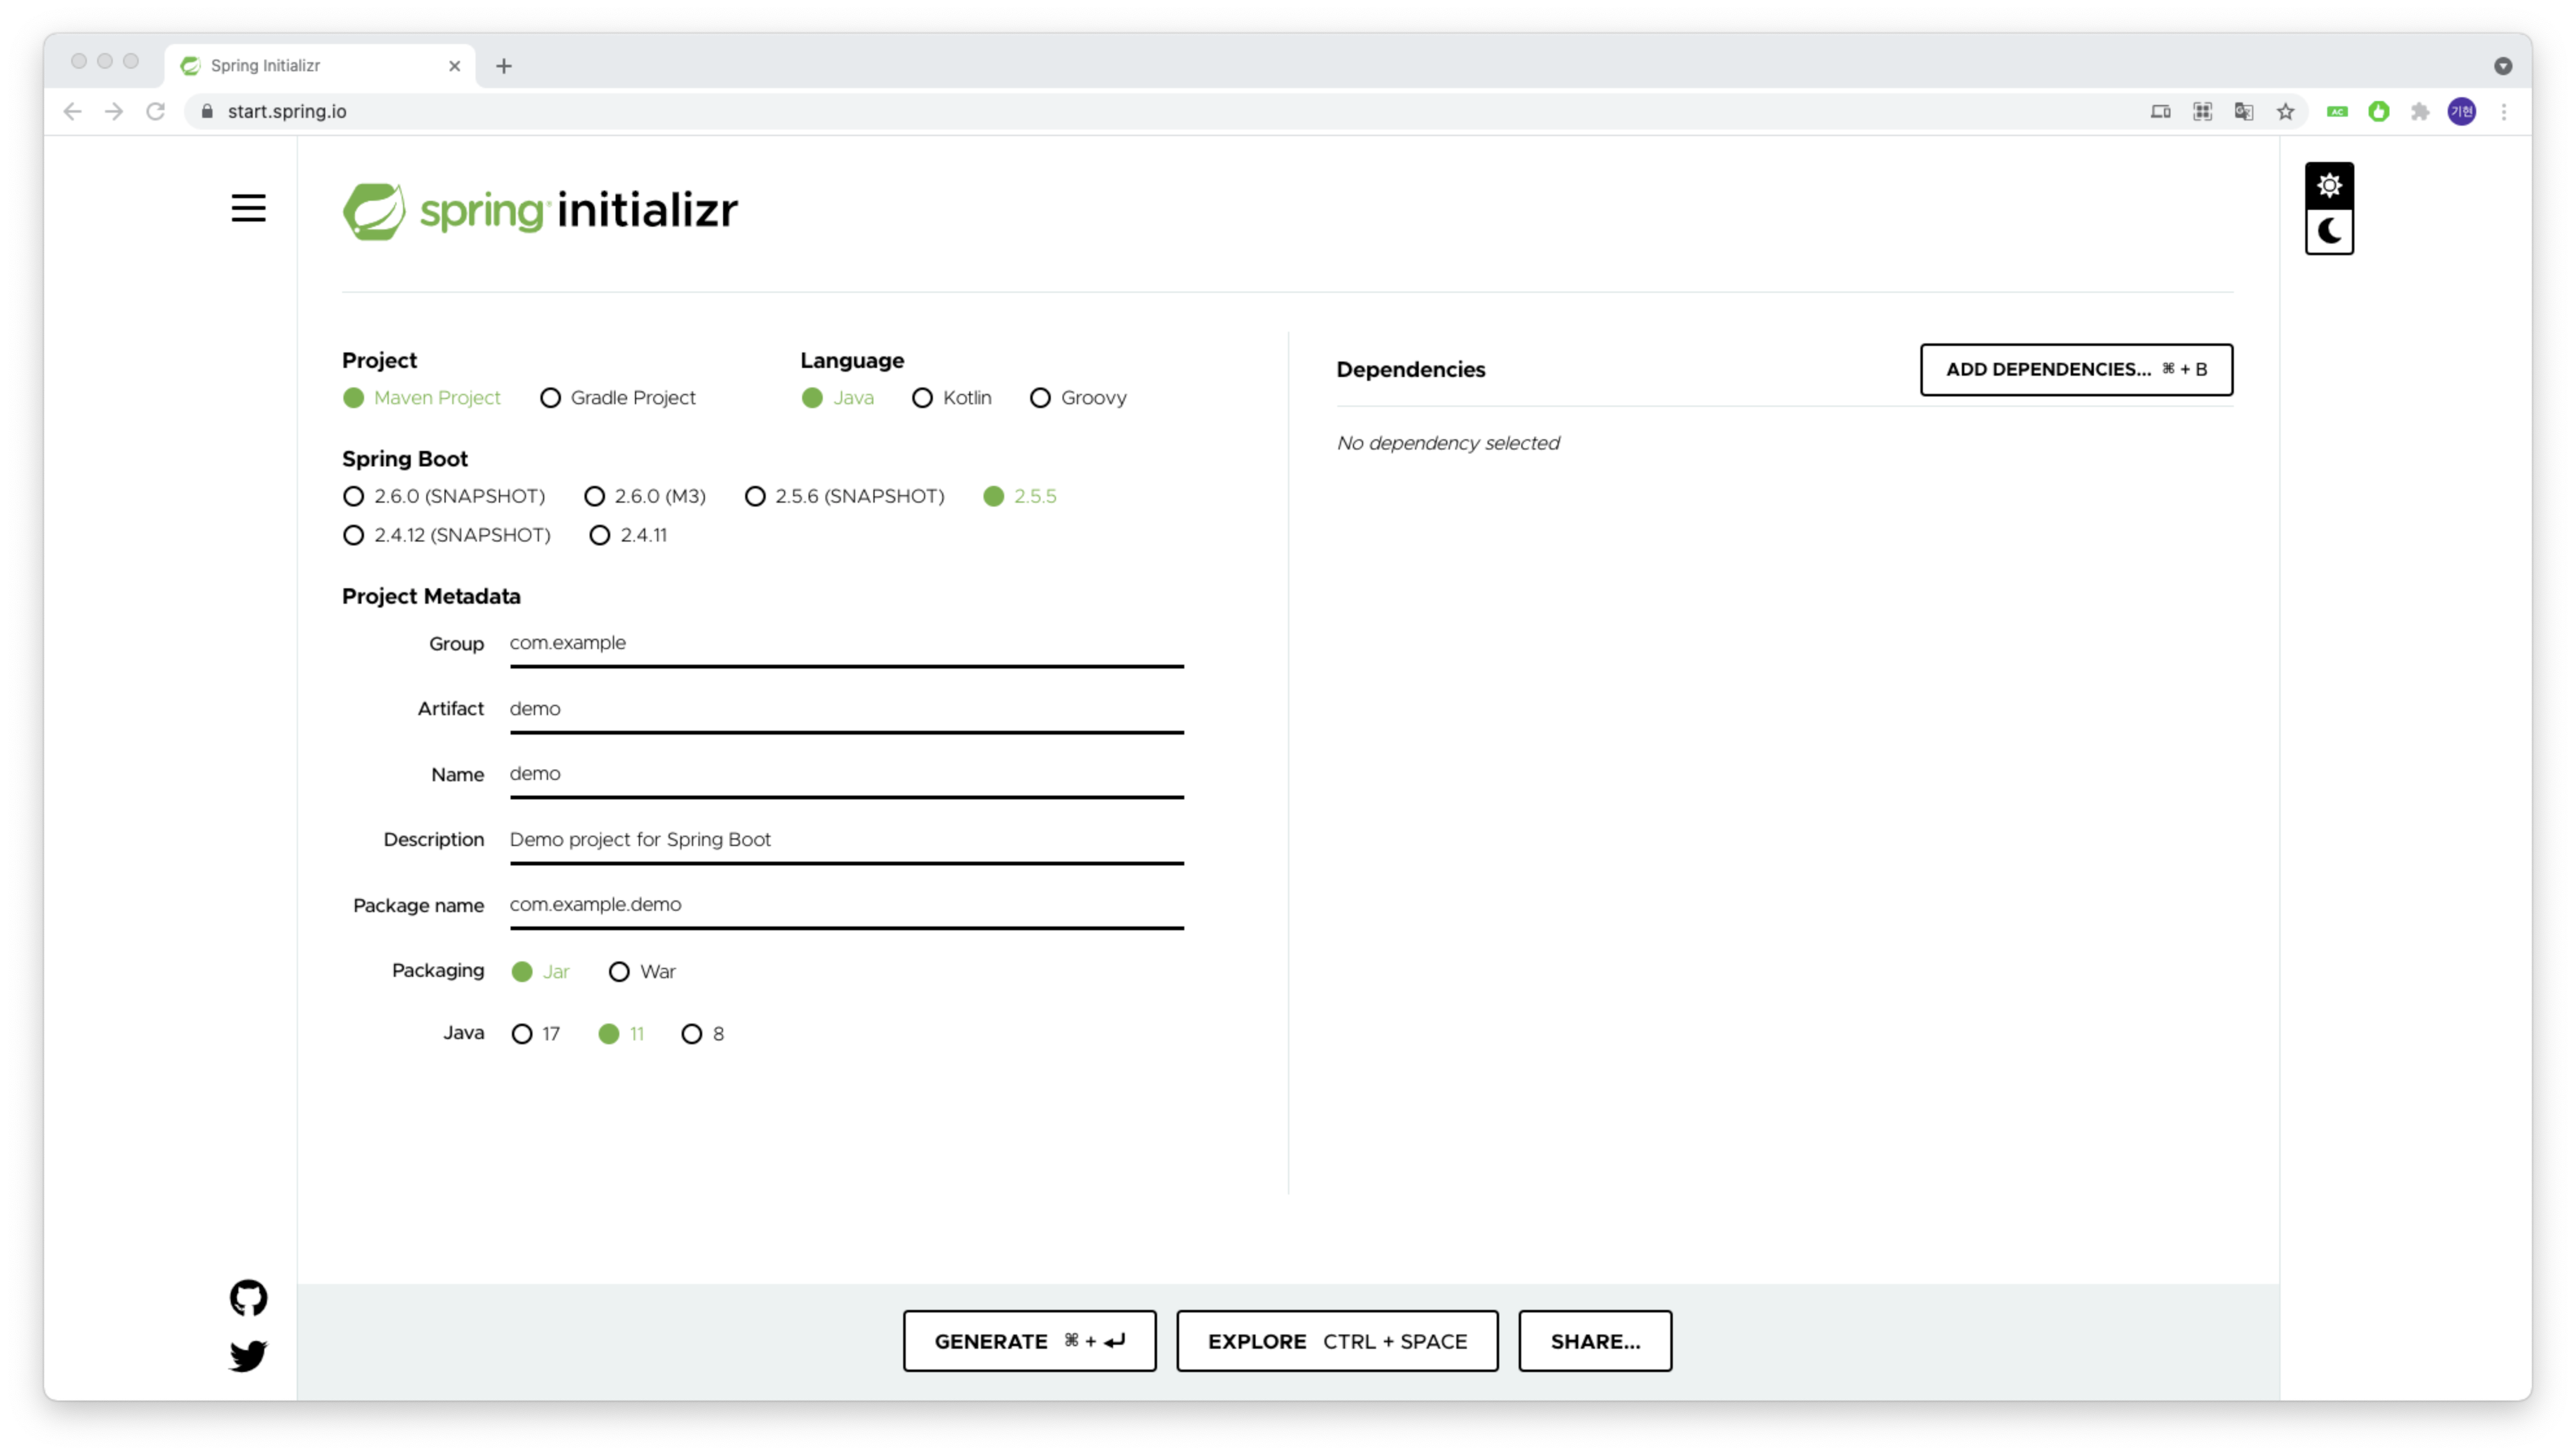This screenshot has height=1455, width=2576.
Task: Click the Project Metadata heading
Action: click(x=431, y=597)
